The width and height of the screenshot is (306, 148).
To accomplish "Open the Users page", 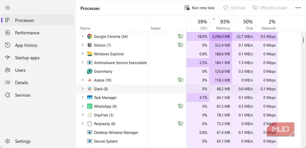I will coord(38,70).
